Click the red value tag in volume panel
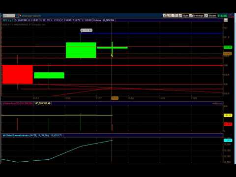Viewport: 236px width, 177px height. (228, 124)
